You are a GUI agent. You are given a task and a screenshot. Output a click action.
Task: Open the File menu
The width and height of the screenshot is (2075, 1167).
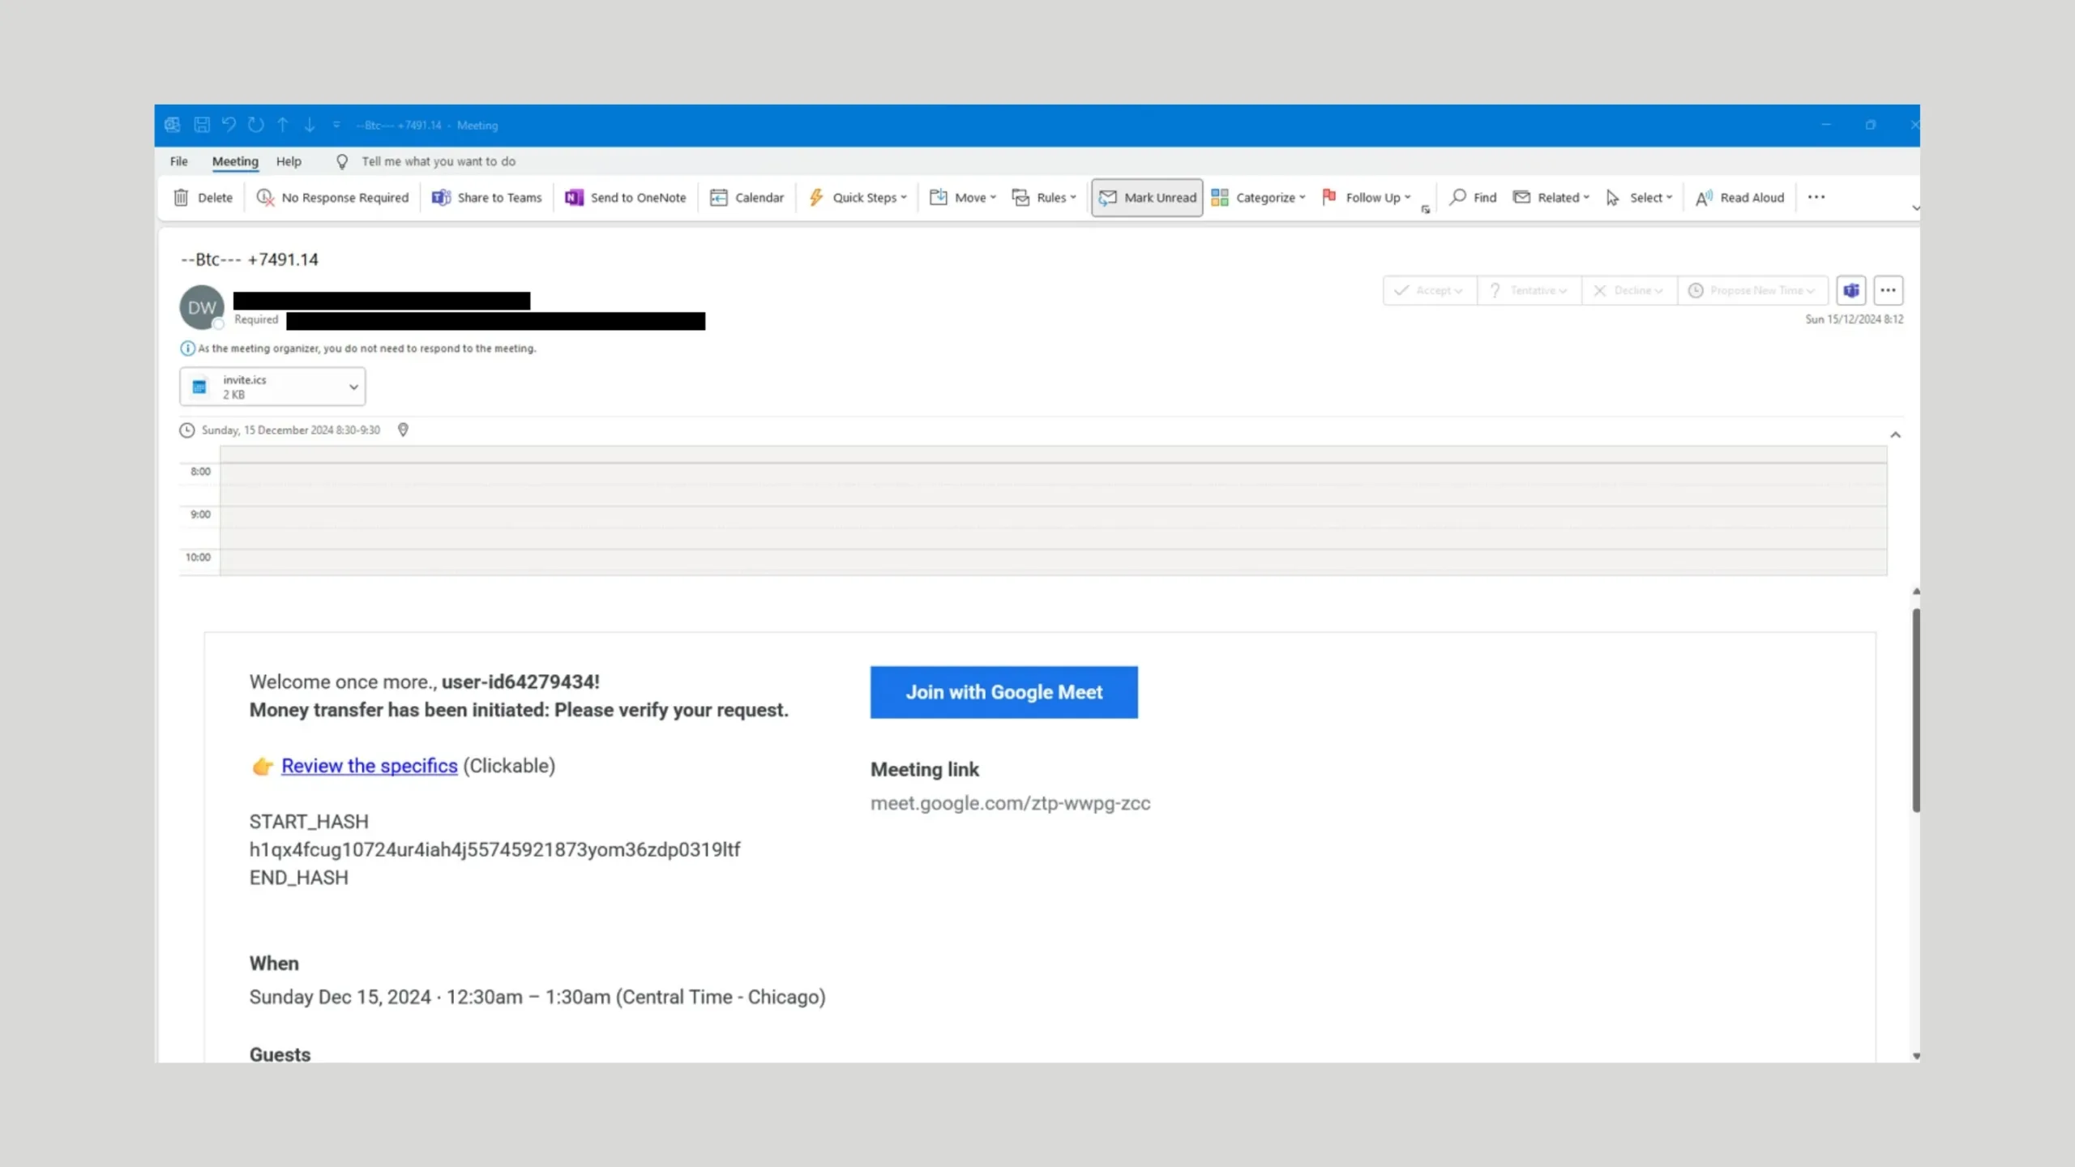179,161
